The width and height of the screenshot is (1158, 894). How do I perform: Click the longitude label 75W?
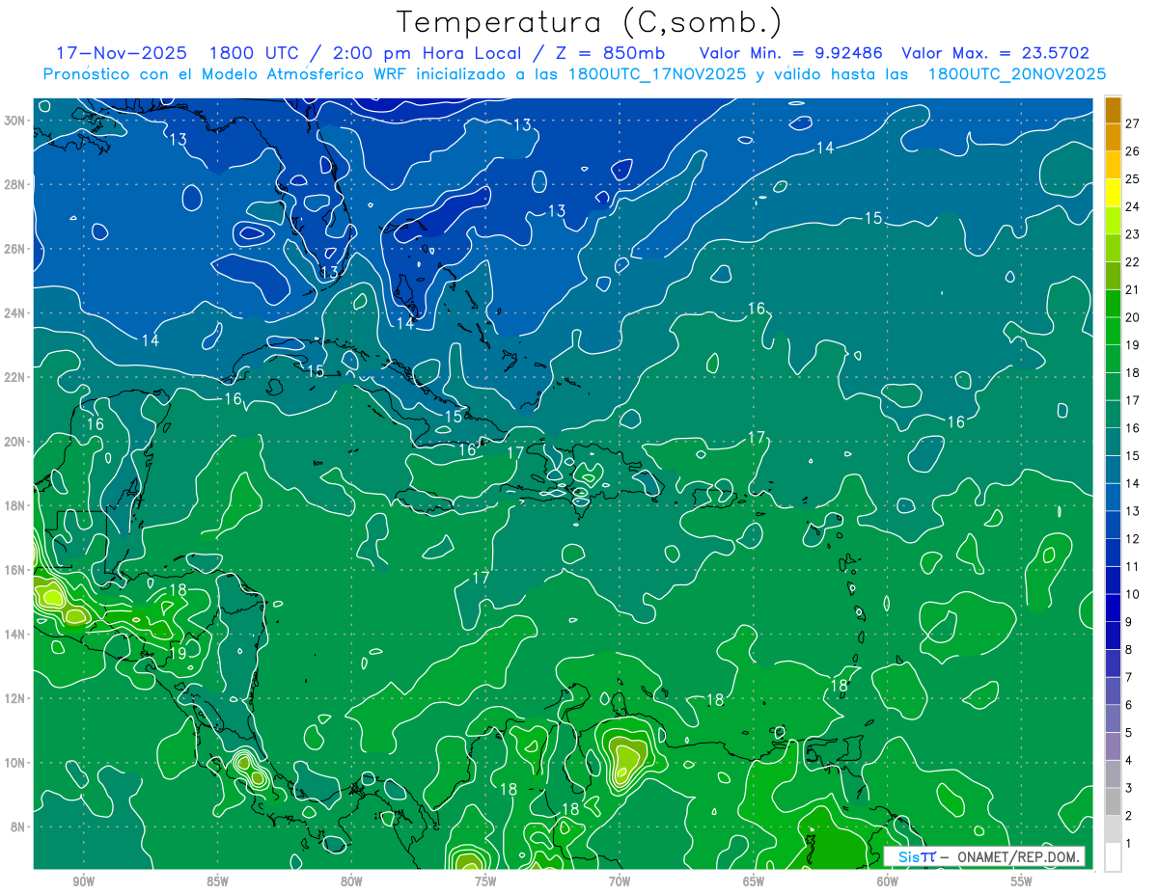485,881
